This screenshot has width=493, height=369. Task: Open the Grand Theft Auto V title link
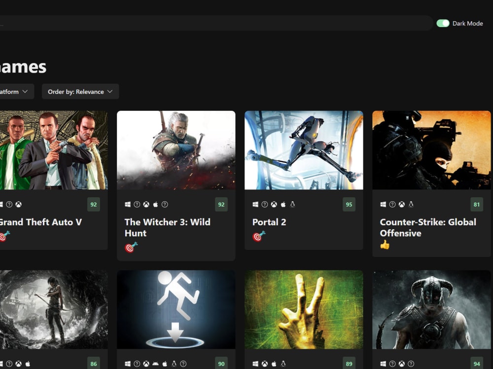[40, 222]
